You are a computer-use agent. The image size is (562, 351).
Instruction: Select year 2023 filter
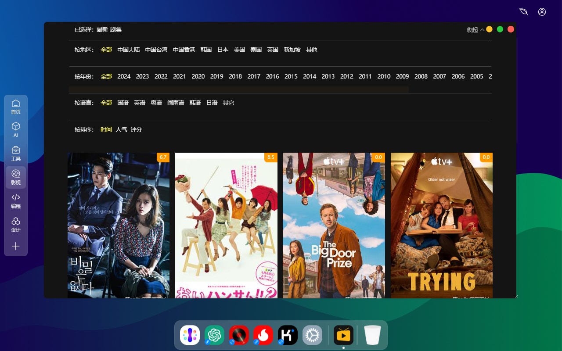142,76
